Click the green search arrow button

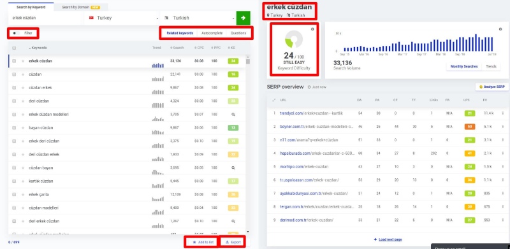[243, 18]
